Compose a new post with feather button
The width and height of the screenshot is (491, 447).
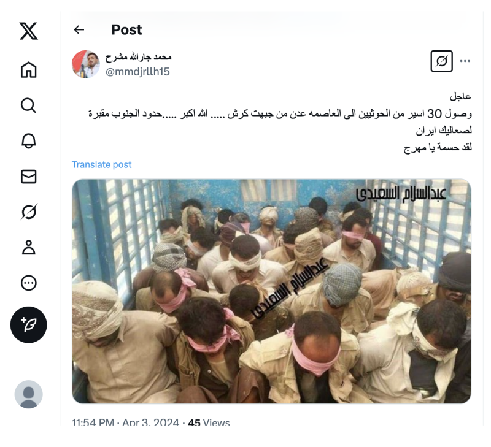[28, 325]
